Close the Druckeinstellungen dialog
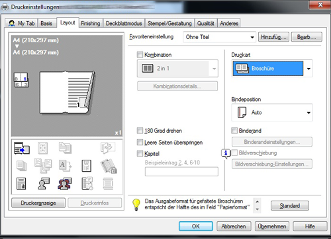 tap(320, 4)
